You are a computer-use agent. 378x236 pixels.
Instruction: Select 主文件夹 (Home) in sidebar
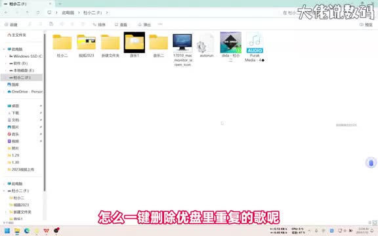[16, 35]
